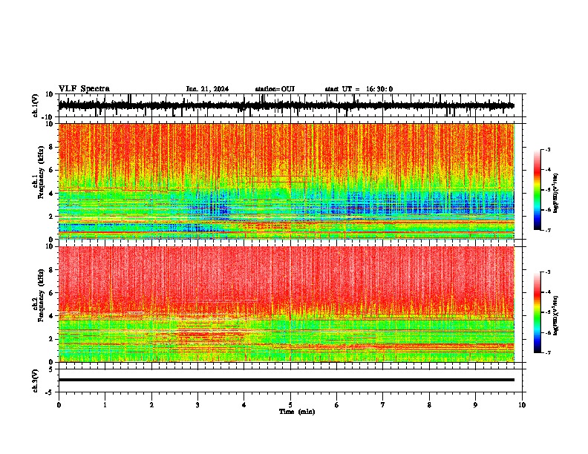The height and width of the screenshot is (454, 588).
Task: Click the ch.1 frequency tick label '6'
Action: (51, 170)
